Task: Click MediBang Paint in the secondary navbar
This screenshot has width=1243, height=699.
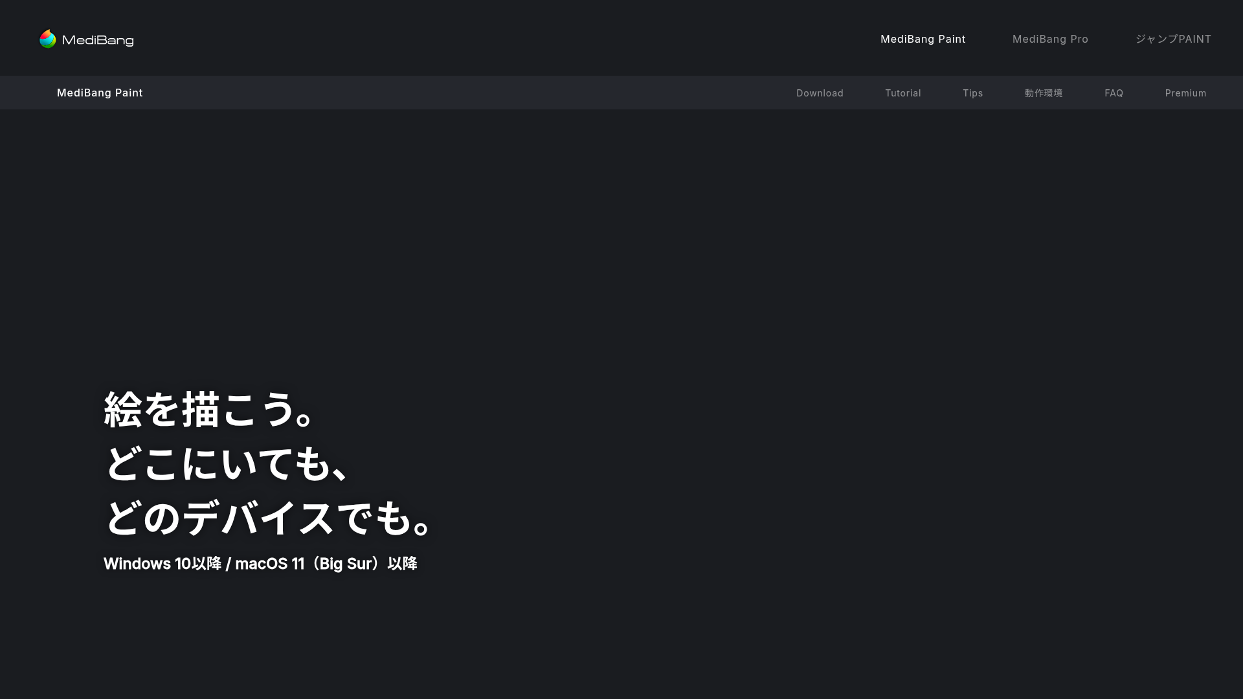Action: (100, 93)
